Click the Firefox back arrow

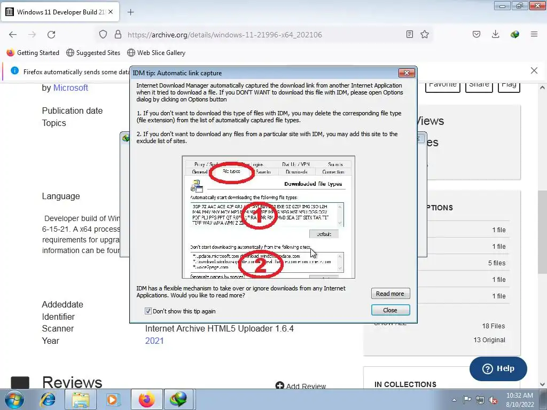pyautogui.click(x=13, y=35)
